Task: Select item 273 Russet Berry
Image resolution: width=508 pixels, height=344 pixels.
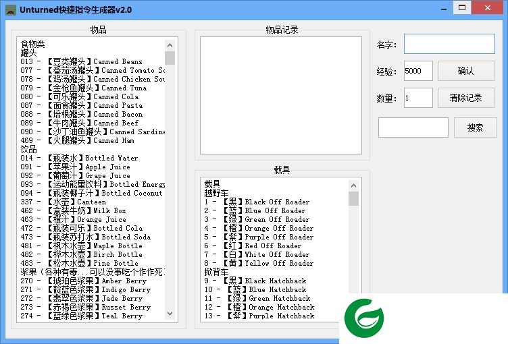Action: 85,307
